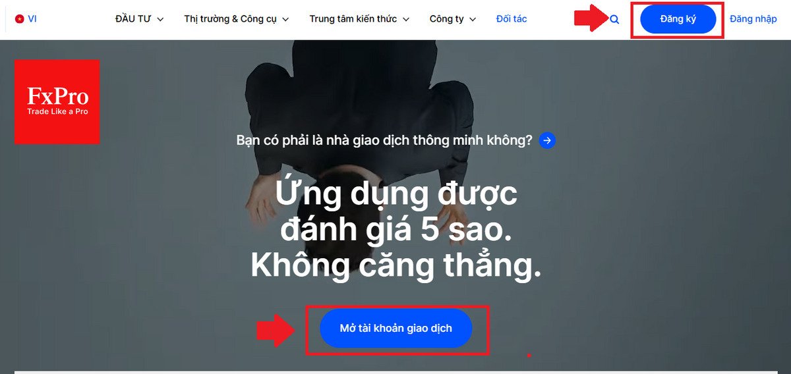Click the magnifier search icon
791x374 pixels.
pos(614,20)
